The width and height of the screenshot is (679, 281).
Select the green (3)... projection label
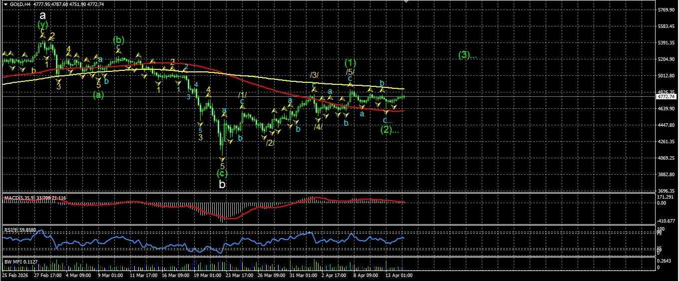tap(468, 55)
